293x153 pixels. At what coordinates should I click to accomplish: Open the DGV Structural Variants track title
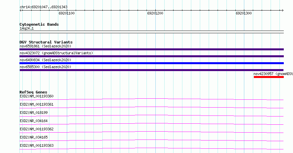click(46, 42)
